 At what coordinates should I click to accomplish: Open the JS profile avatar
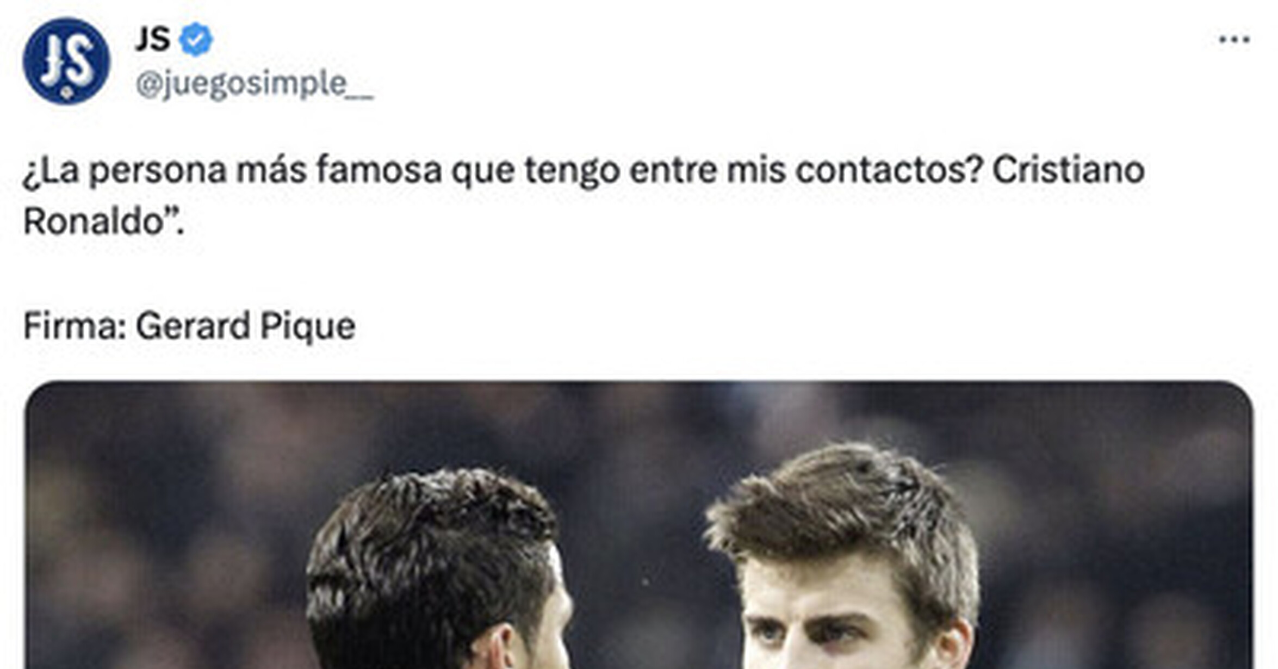pyautogui.click(x=66, y=61)
